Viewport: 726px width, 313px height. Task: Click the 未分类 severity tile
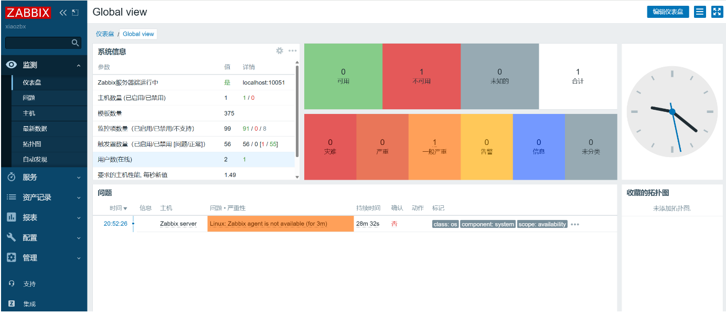pyautogui.click(x=591, y=147)
